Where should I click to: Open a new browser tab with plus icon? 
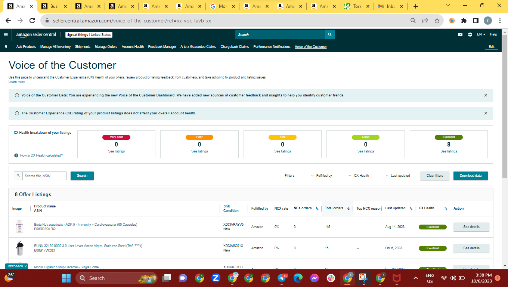pos(416,6)
